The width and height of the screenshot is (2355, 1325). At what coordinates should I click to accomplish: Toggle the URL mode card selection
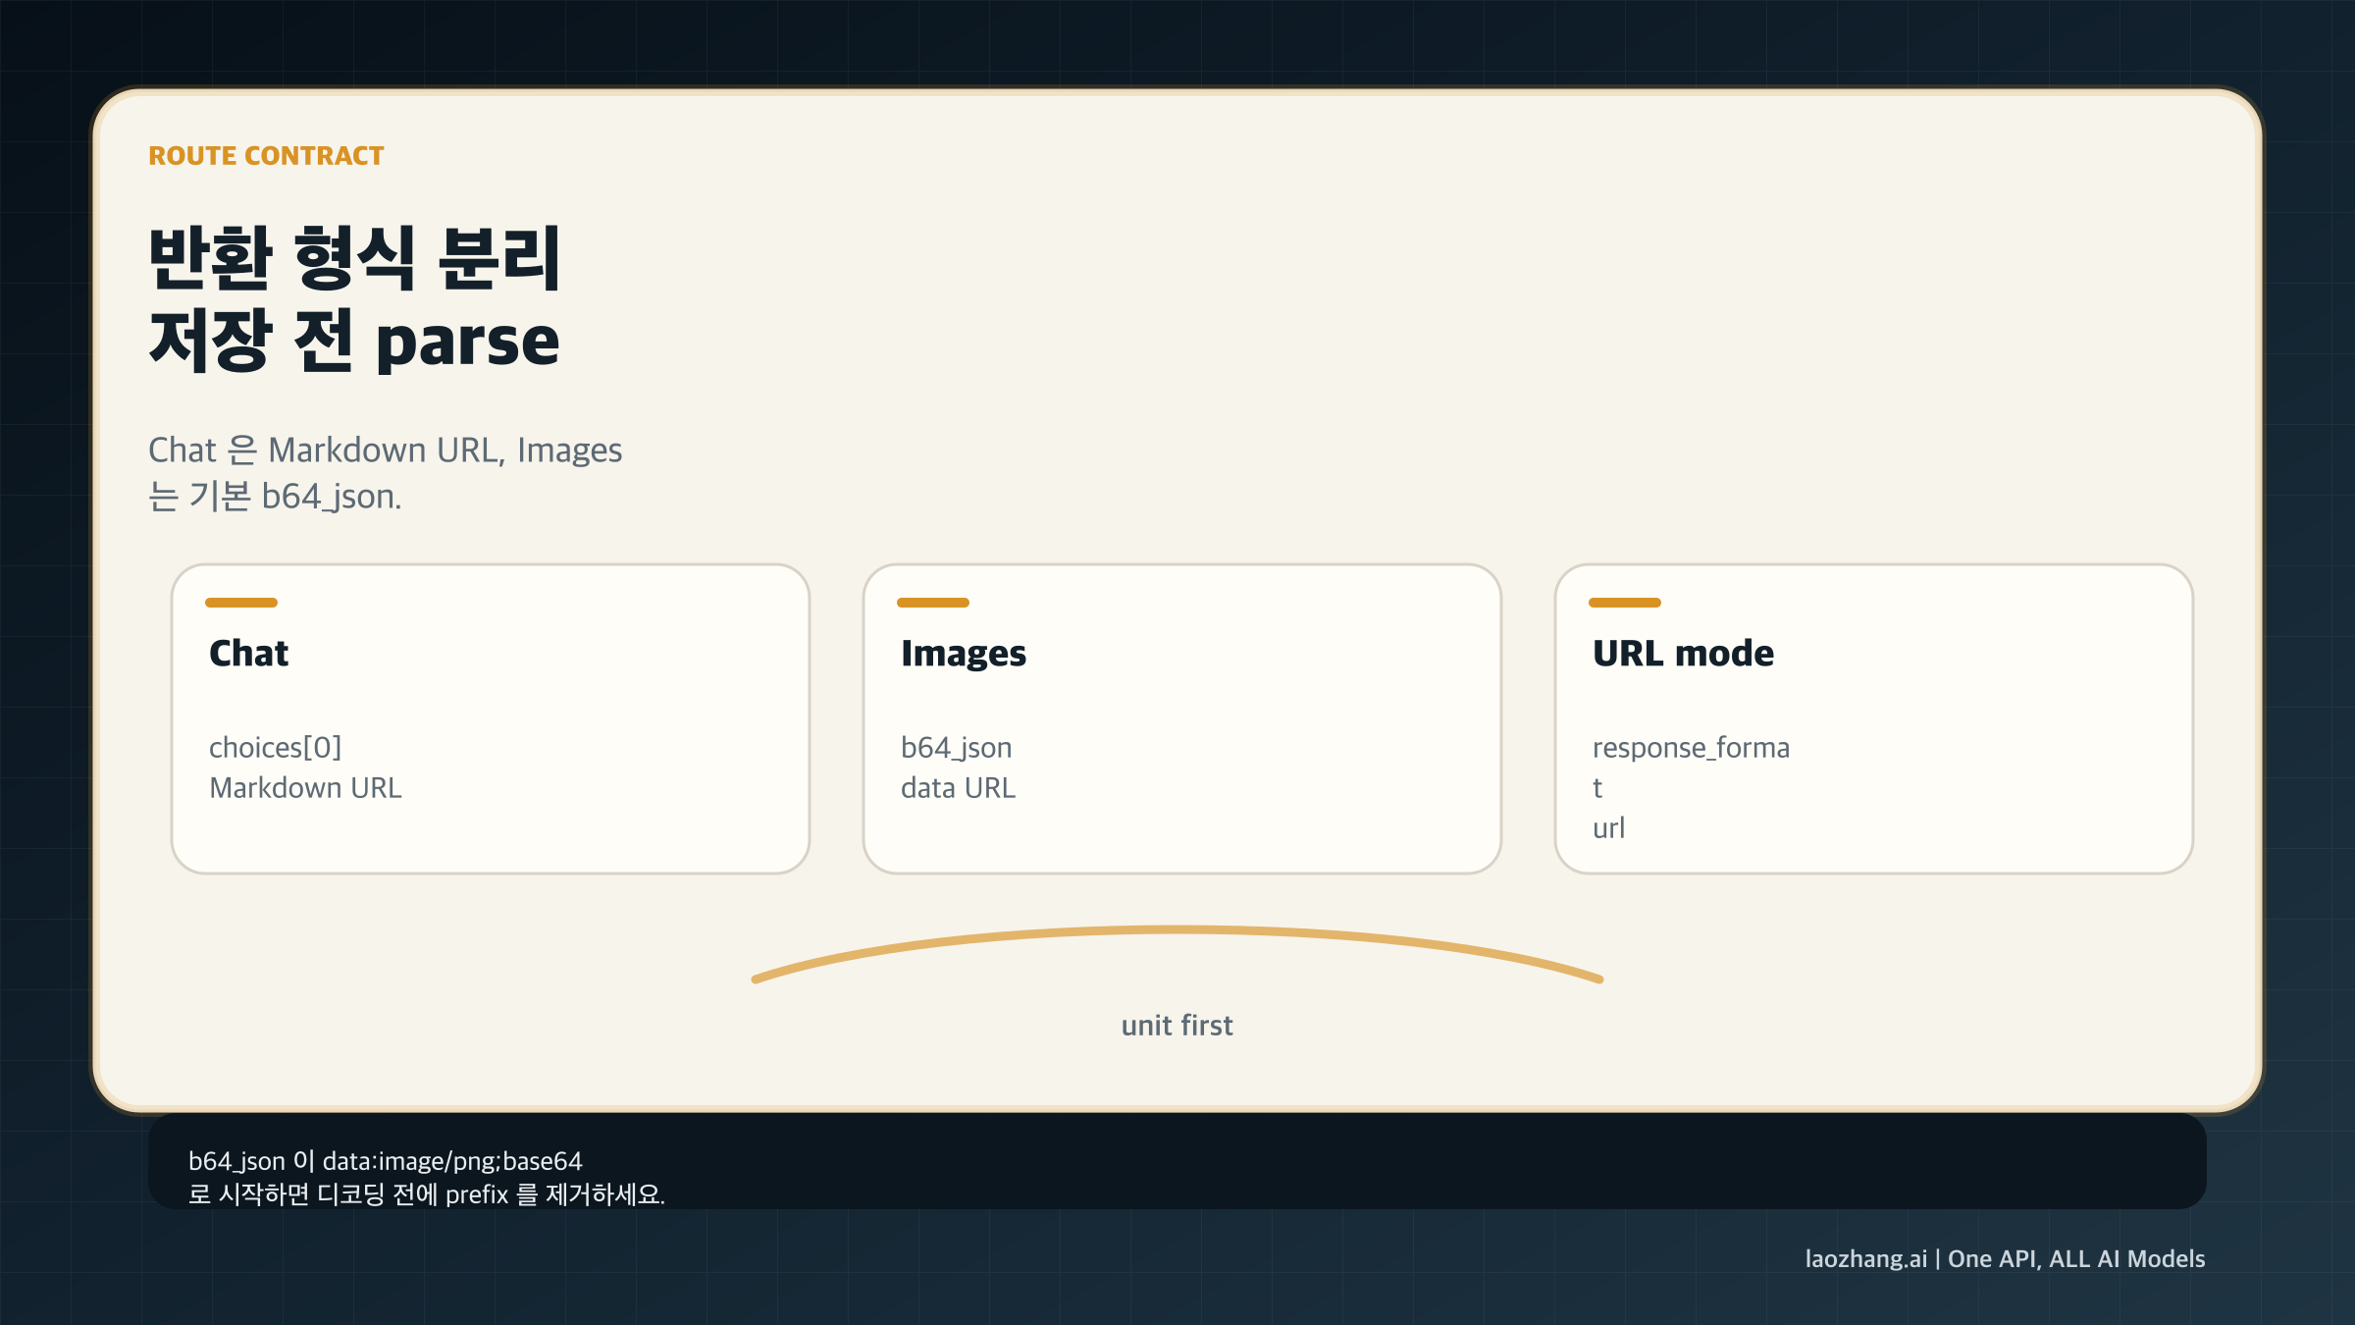coord(1872,717)
